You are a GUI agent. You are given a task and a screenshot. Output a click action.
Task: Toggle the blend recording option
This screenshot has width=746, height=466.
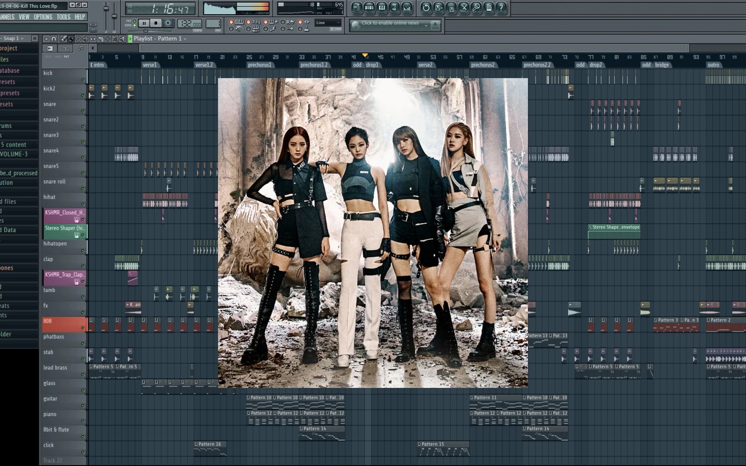click(x=266, y=22)
